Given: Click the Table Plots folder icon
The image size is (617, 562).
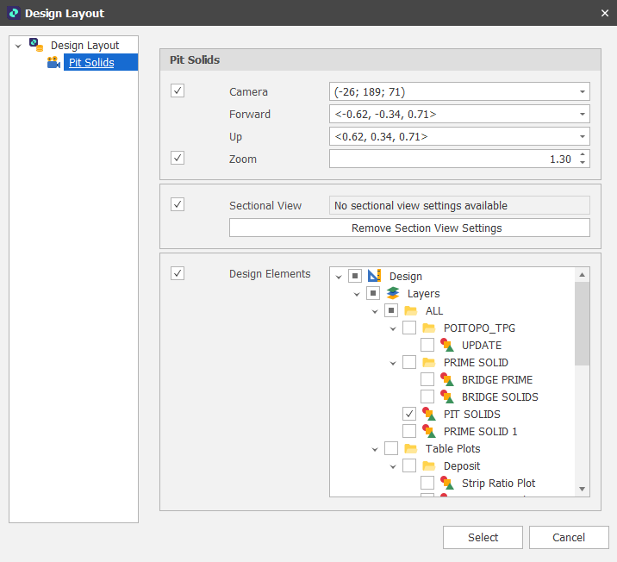Looking at the screenshot, I should tap(411, 448).
